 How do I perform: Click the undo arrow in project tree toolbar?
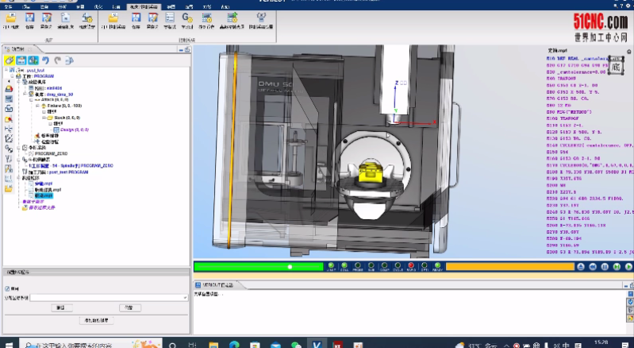45,60
